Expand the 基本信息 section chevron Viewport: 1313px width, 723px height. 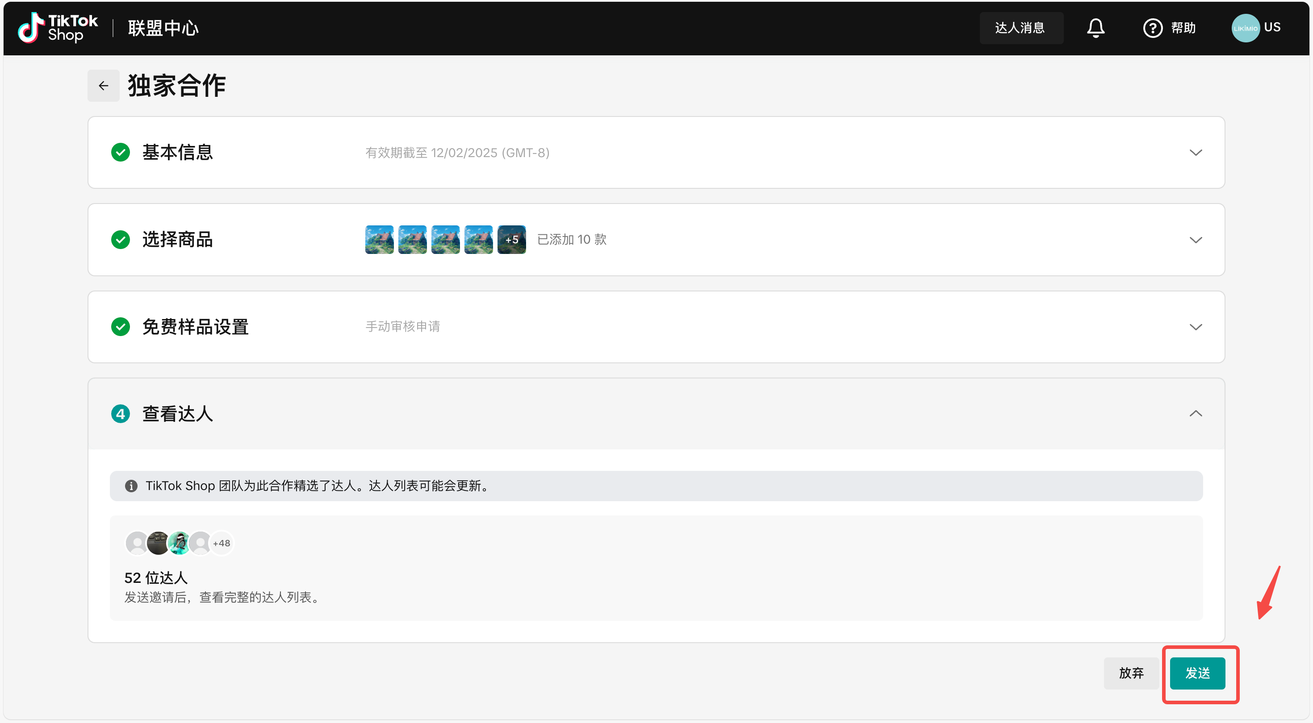1195,152
